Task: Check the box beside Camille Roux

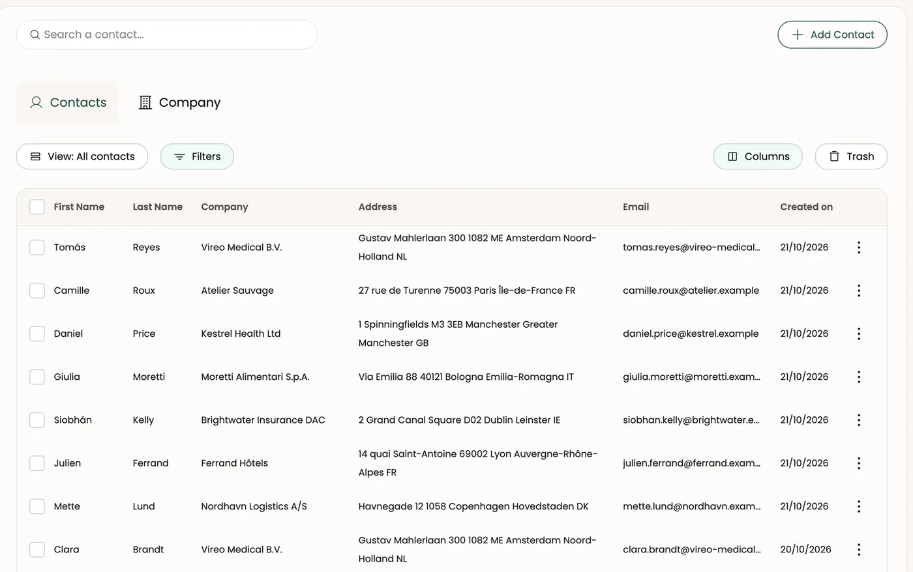Action: coord(37,291)
